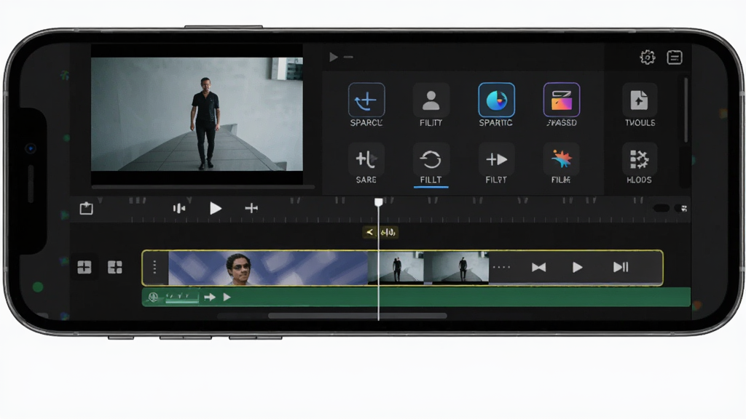Choose the purple-bordered gradient clapper icon
Screen dimensions: 746x419
[x=562, y=100]
